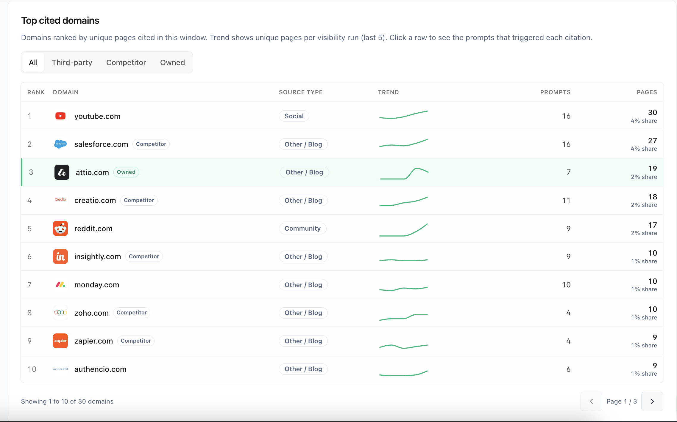Viewport: 677px width, 422px height.
Task: Go to next page of domains
Action: click(652, 401)
